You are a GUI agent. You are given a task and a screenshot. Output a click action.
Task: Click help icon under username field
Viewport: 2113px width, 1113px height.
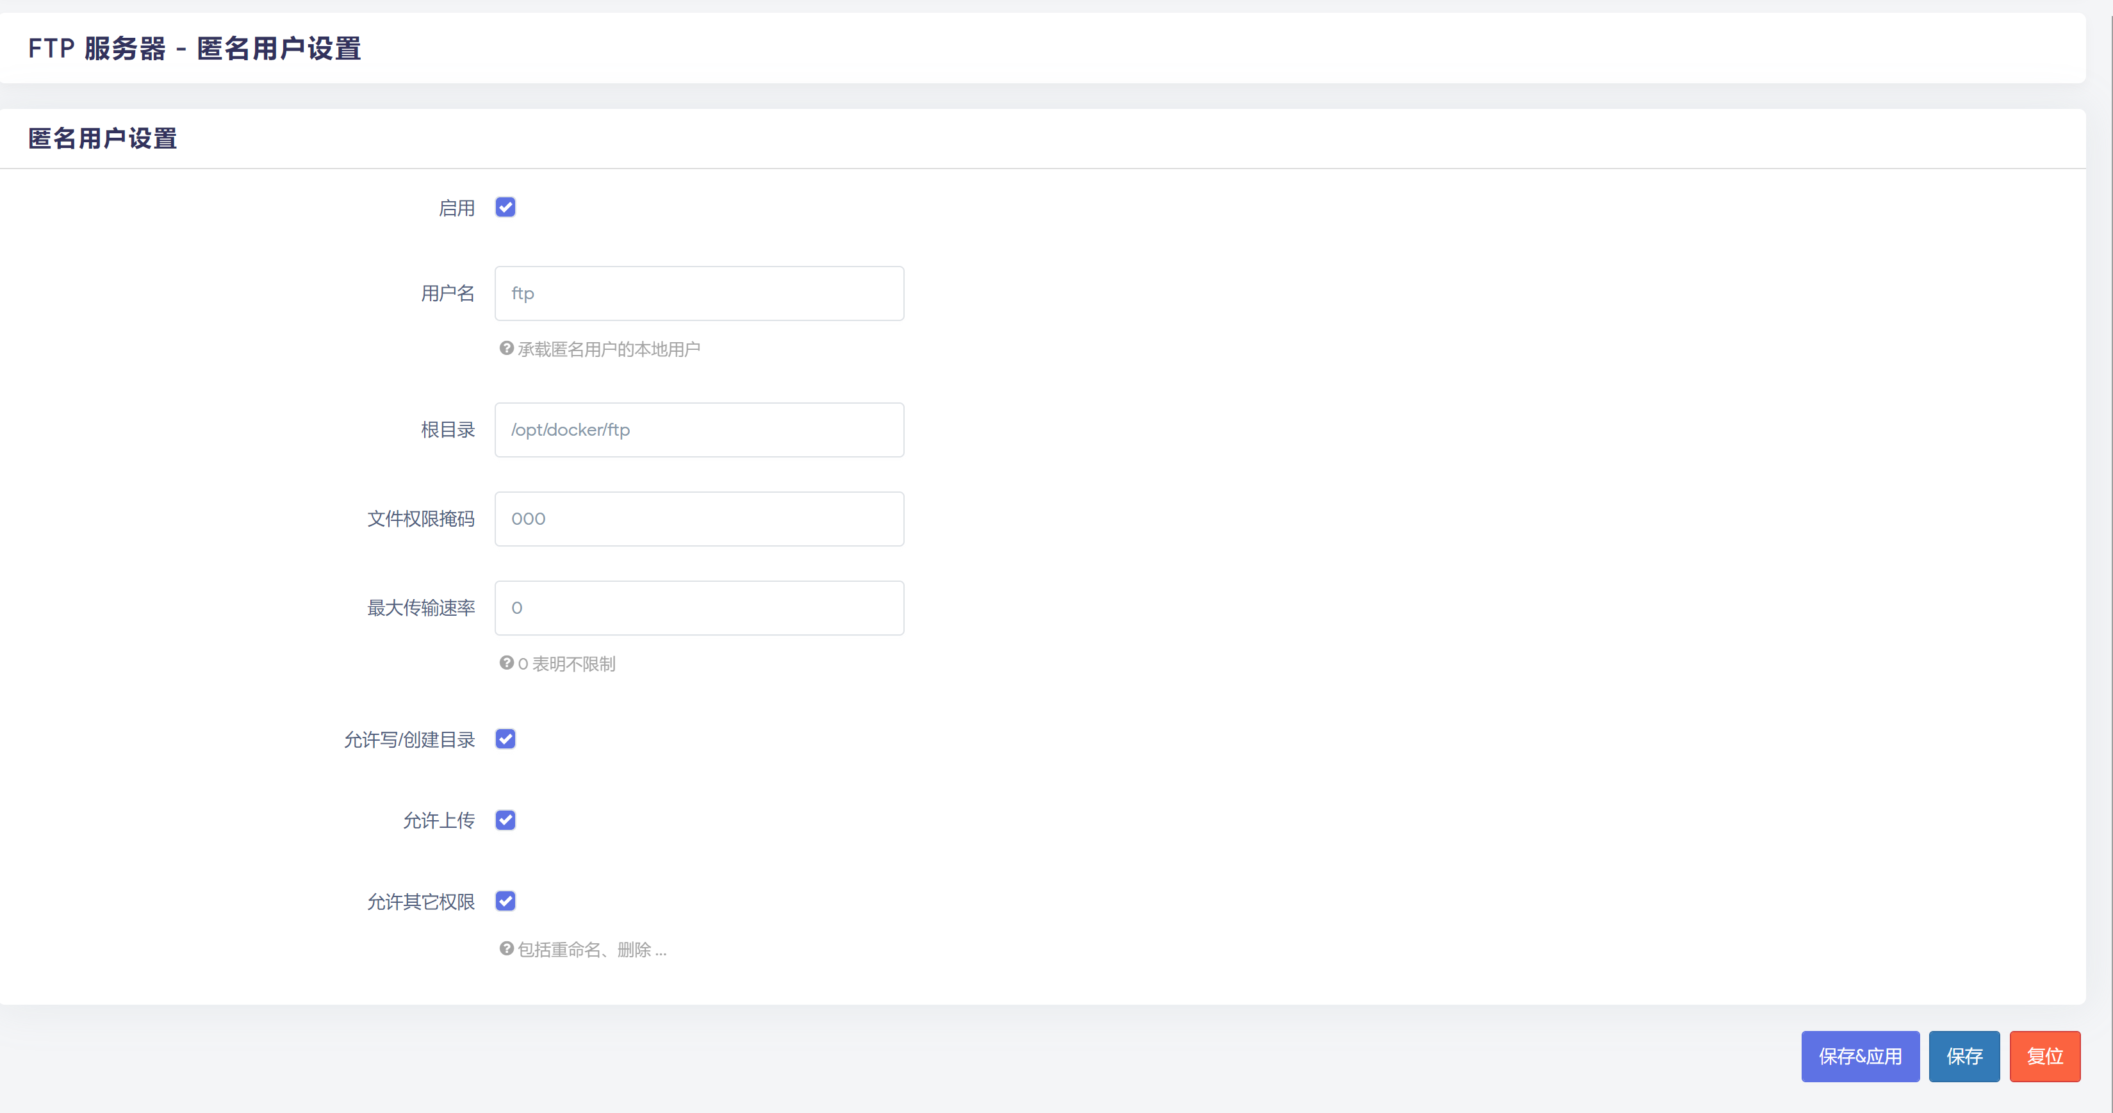click(x=506, y=349)
